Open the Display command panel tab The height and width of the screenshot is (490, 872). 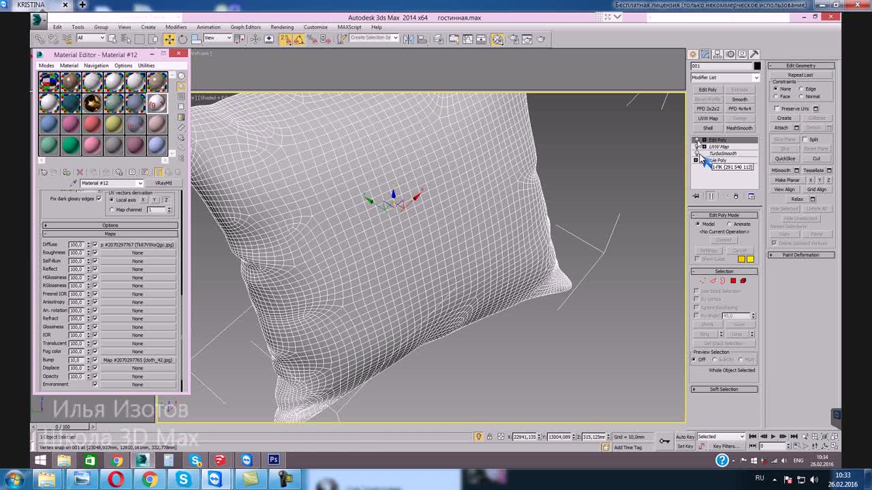[x=743, y=54]
